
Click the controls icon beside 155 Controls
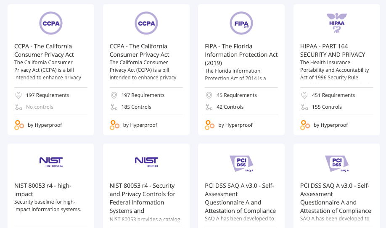(x=304, y=107)
